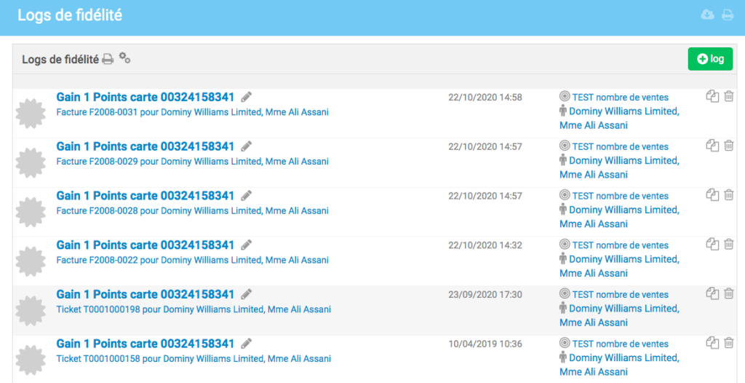Open customer Dominy Williams Limited on 14:32 row
Viewport: 745px width, 383px height.
[x=620, y=266]
